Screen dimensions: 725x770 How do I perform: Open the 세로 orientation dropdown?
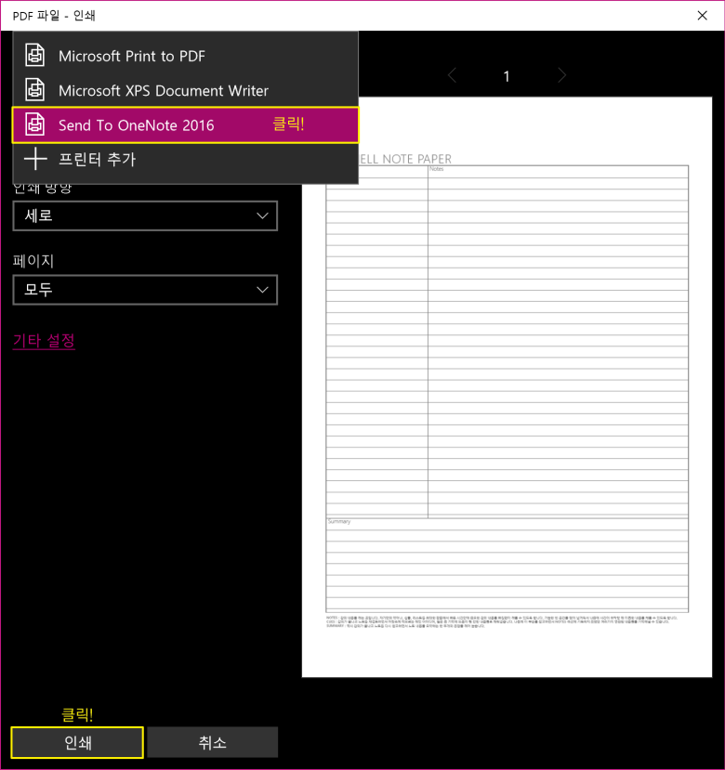tap(145, 215)
